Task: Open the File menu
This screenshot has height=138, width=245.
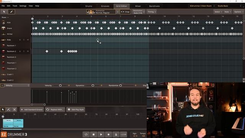Action: (3, 6)
